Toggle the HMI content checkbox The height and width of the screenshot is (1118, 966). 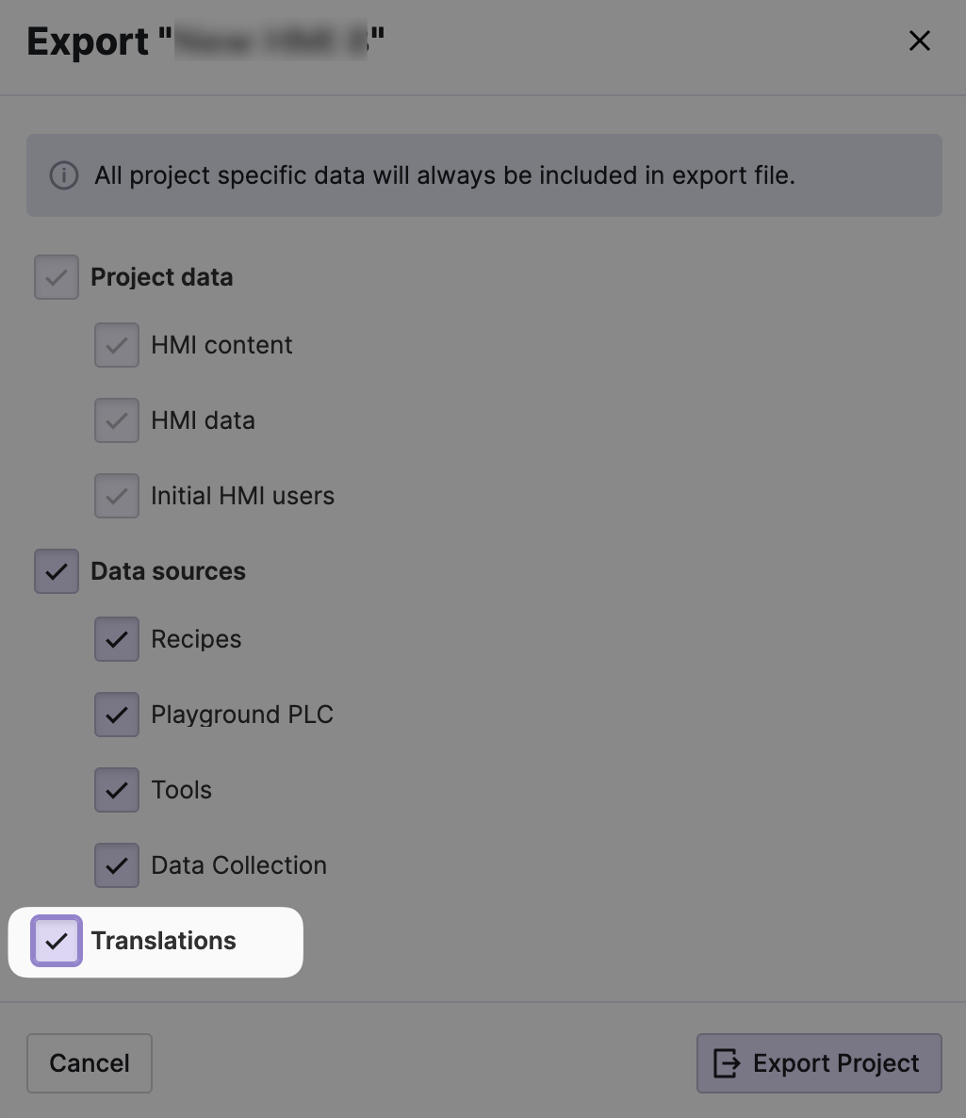pyautogui.click(x=117, y=345)
